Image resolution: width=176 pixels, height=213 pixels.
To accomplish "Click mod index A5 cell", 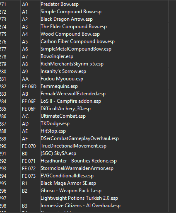I will [x=25, y=42].
